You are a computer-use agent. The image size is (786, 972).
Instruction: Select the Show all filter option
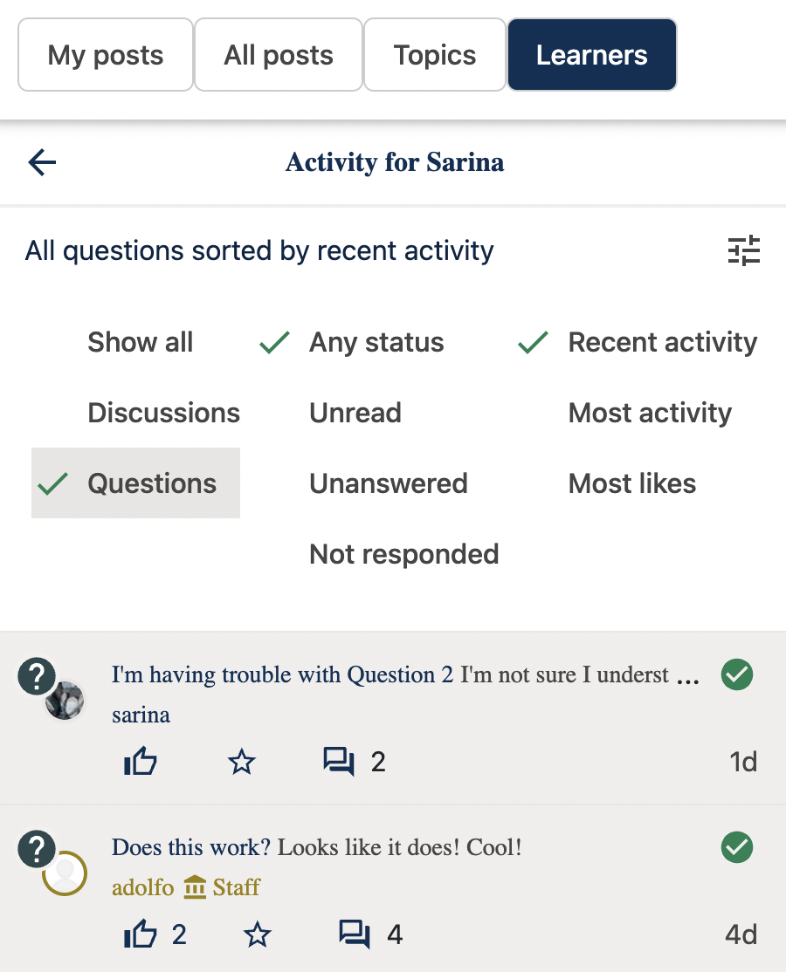coord(140,342)
